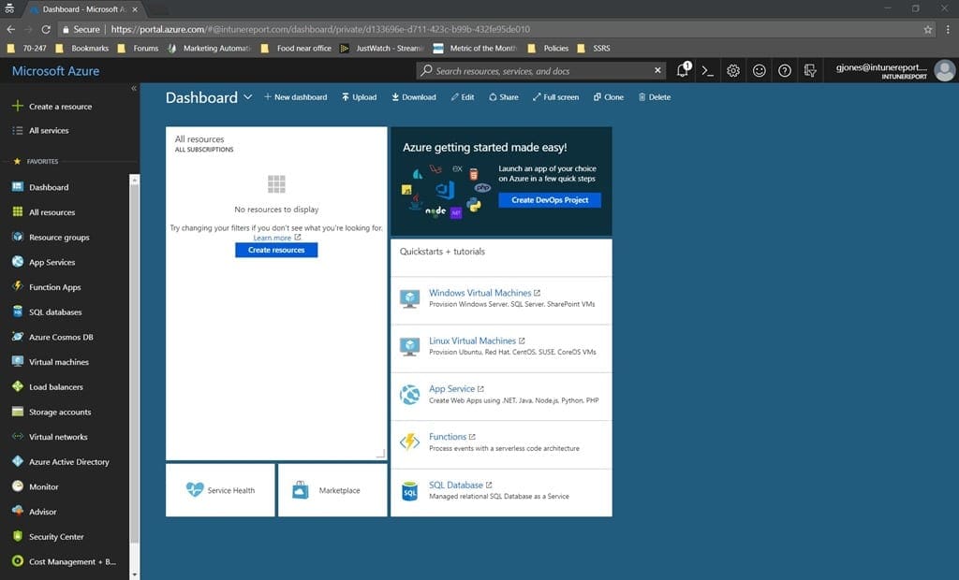Open the portal settings gear
The height and width of the screenshot is (580, 959).
point(733,71)
